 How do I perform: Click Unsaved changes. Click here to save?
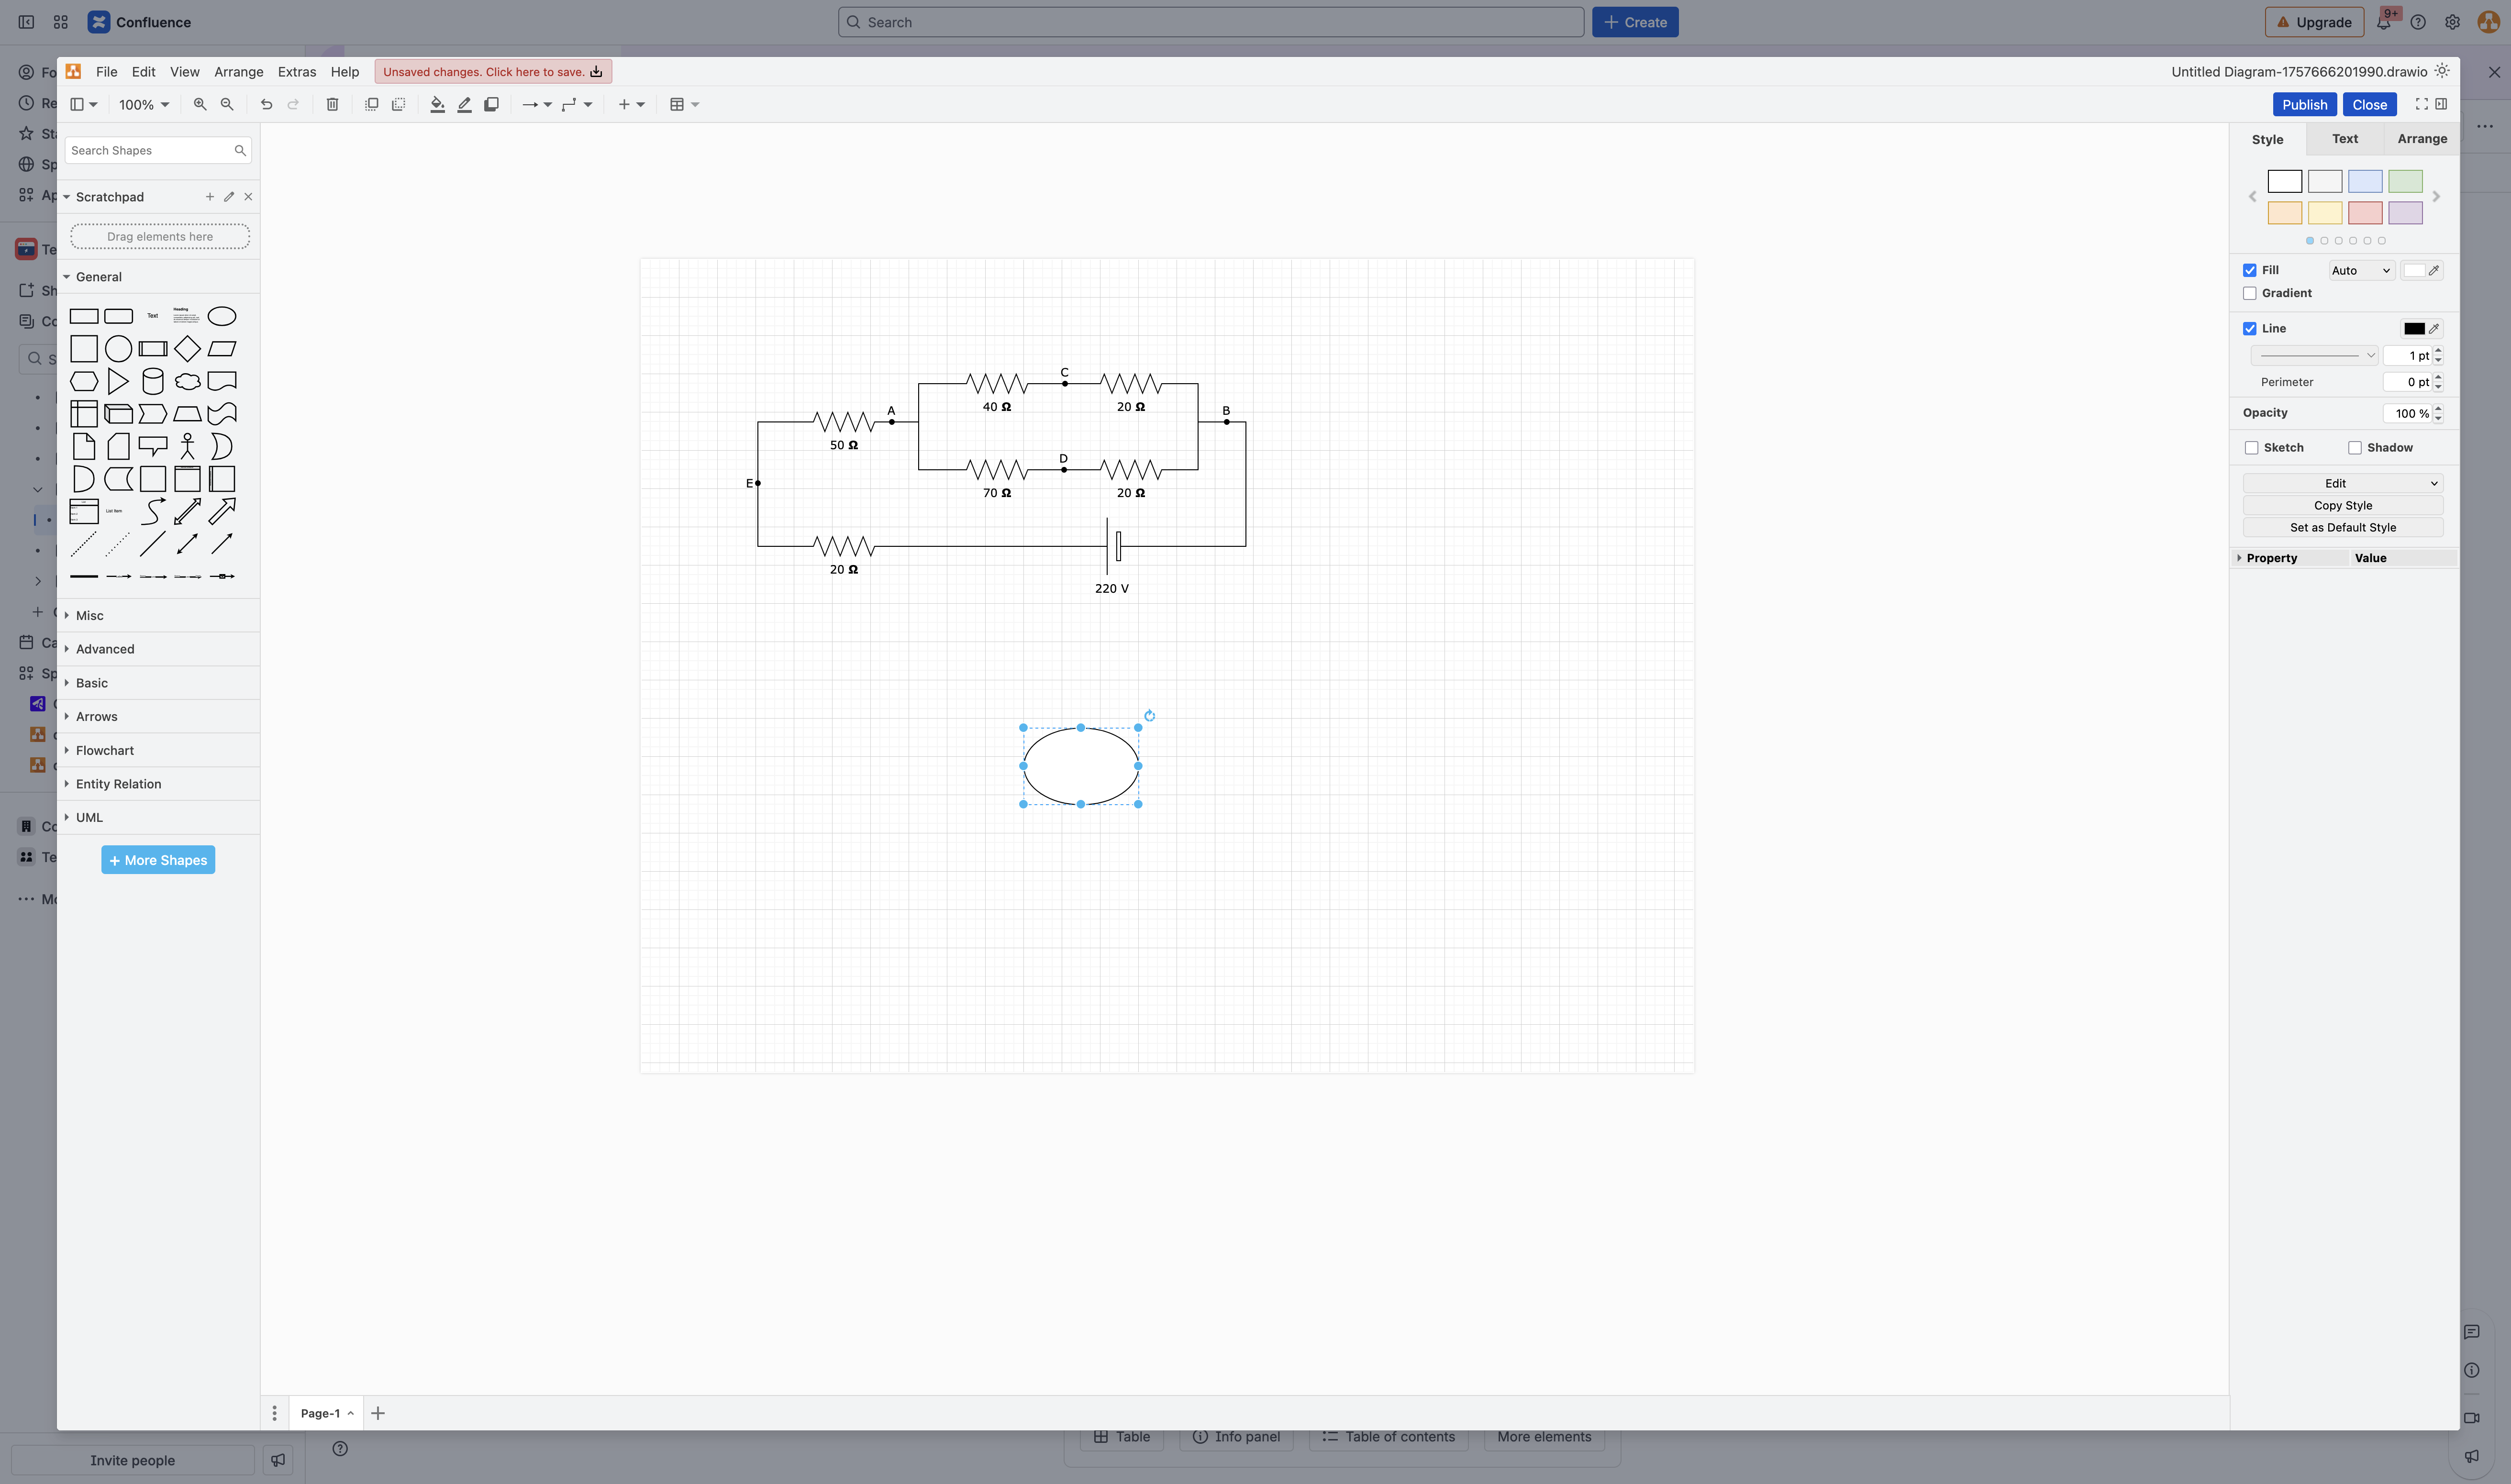coord(489,71)
